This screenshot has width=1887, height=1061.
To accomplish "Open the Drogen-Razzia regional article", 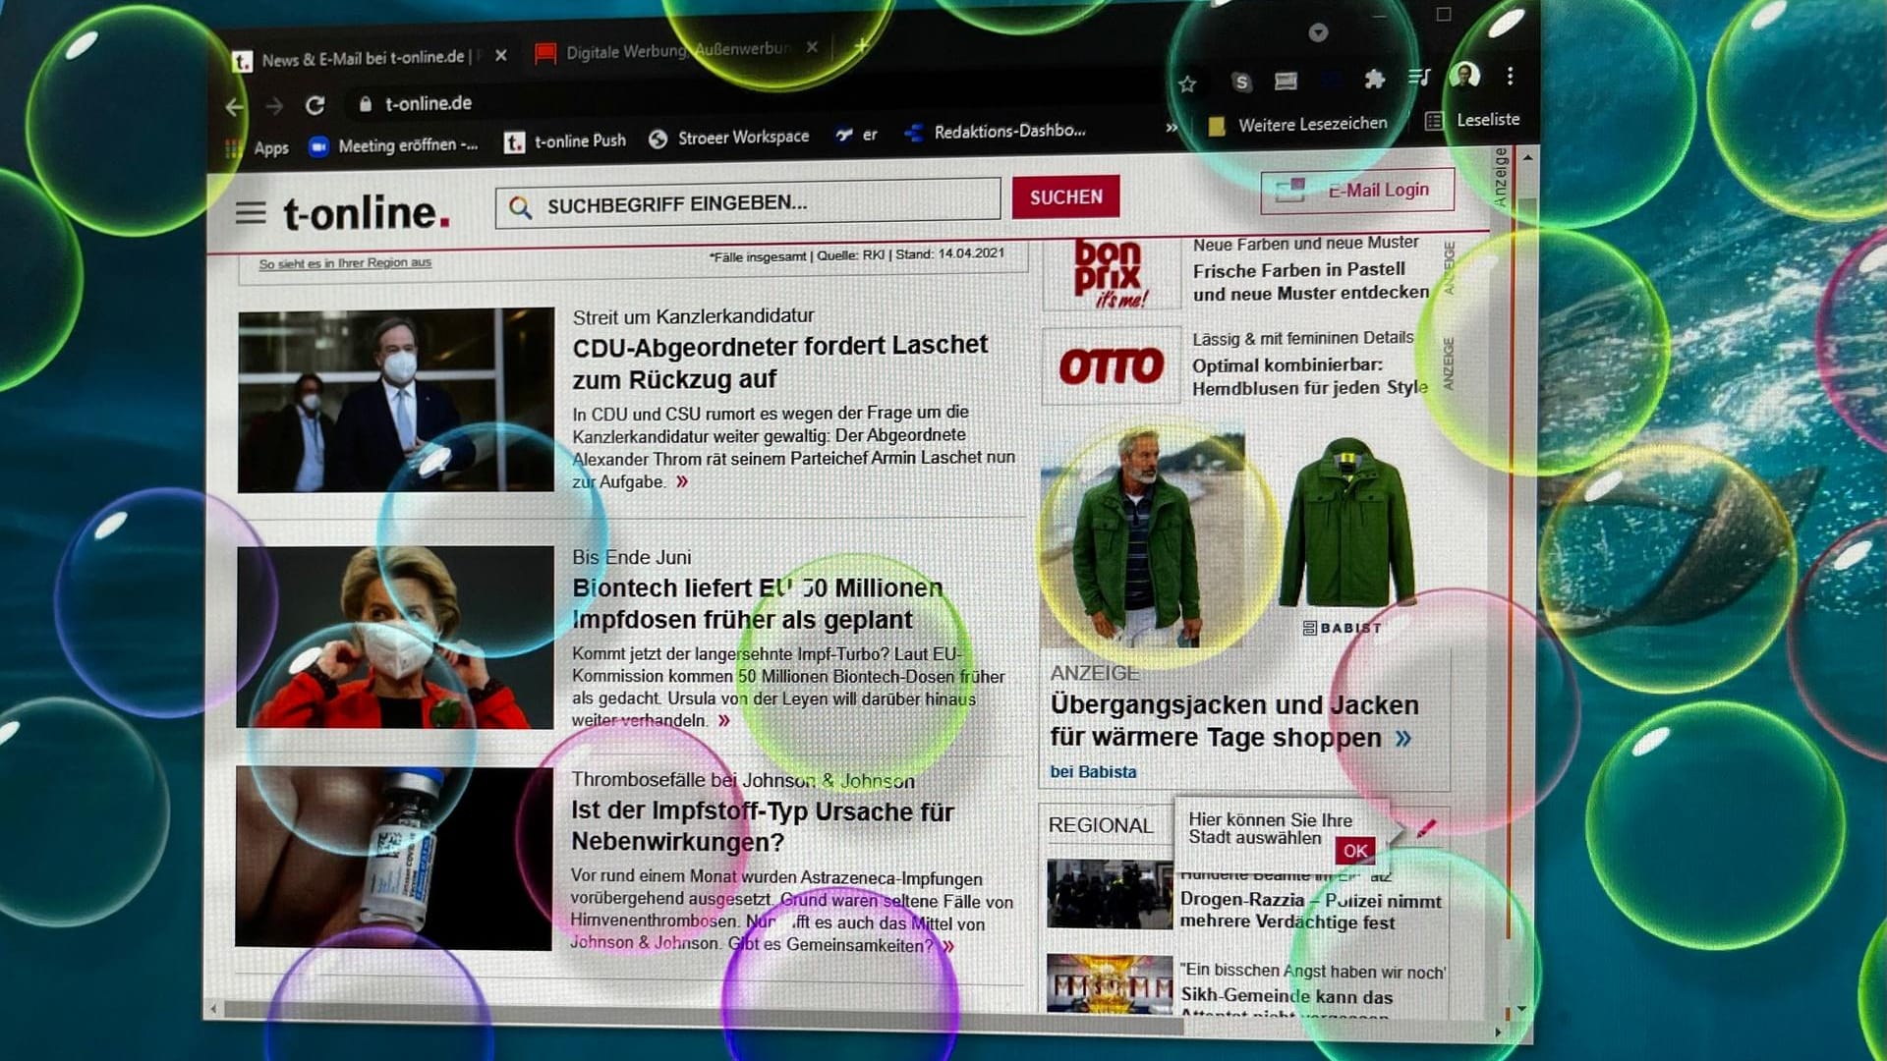I will (x=1310, y=911).
